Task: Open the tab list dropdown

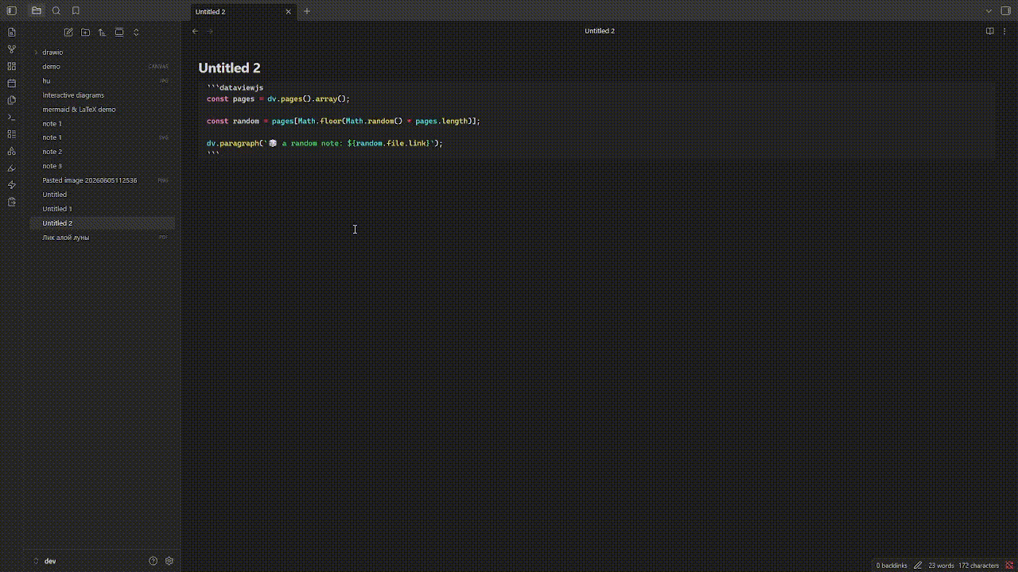Action: (989, 11)
